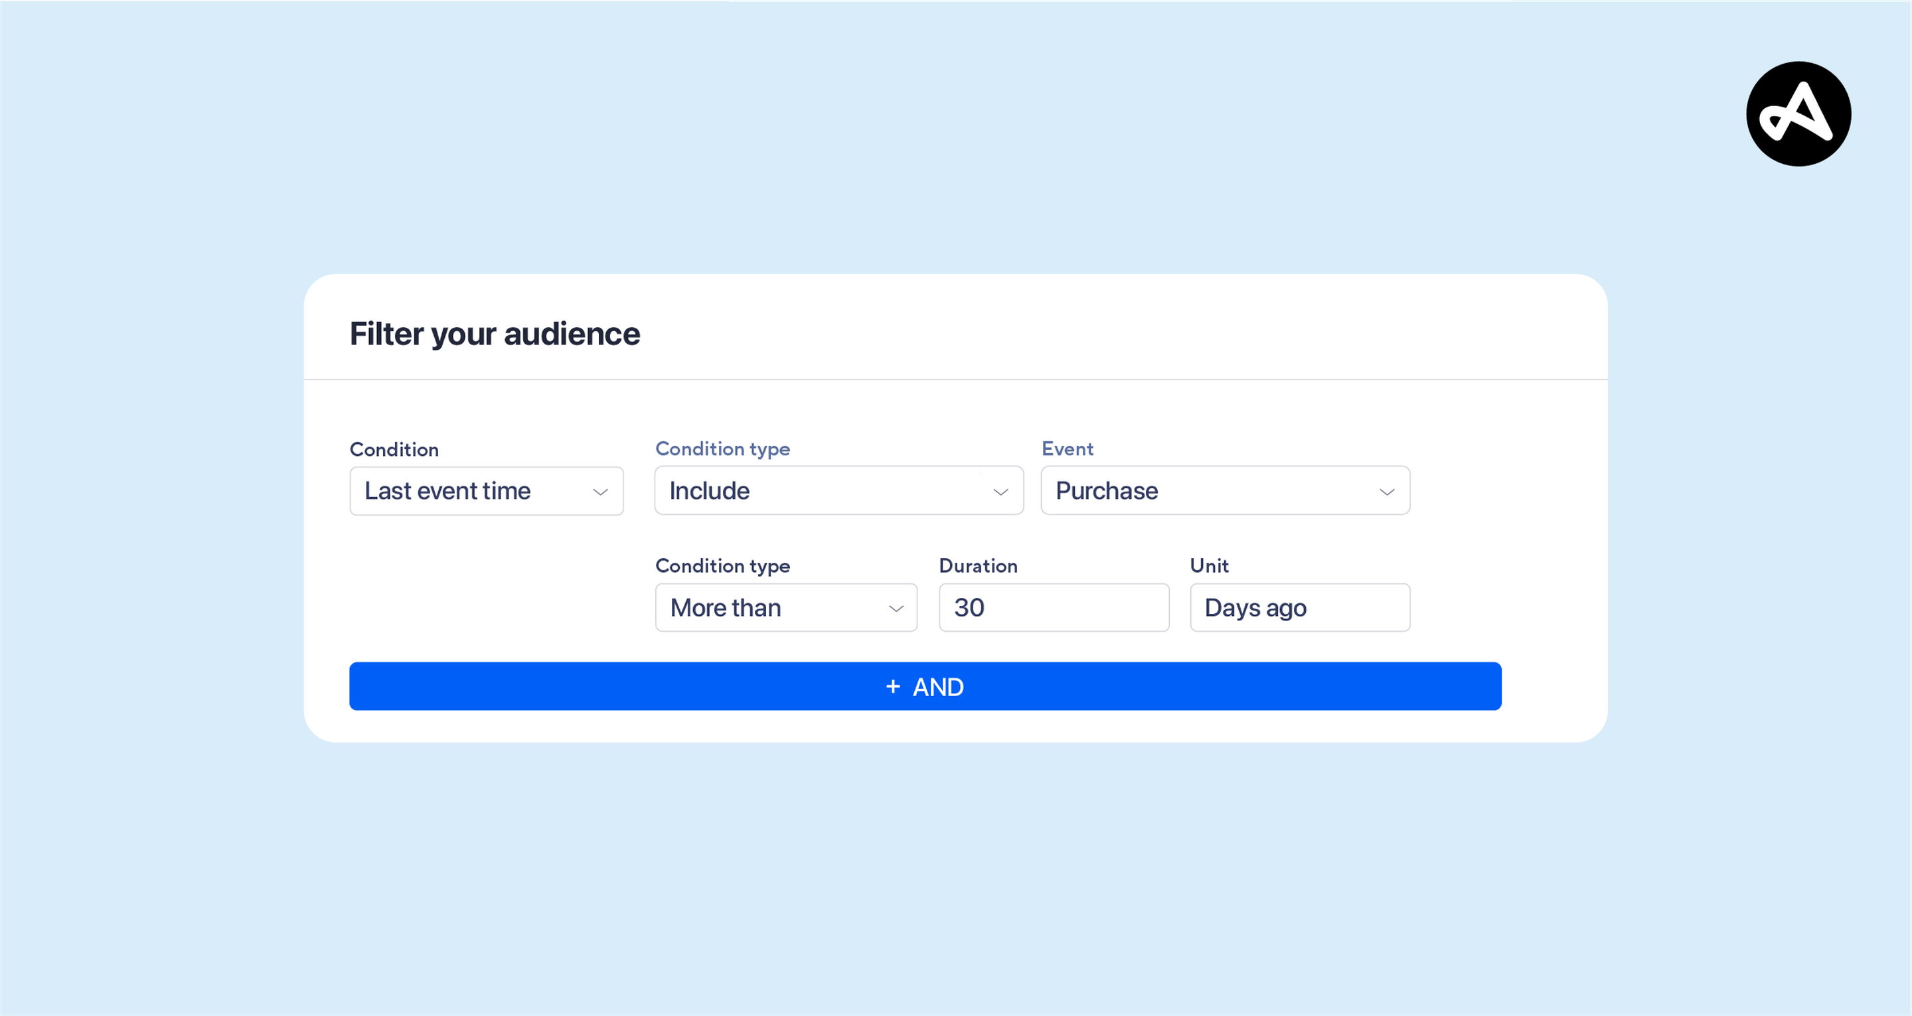Screen dimensions: 1912x1016
Task: Click the Days ago unit field
Action: tap(1299, 608)
